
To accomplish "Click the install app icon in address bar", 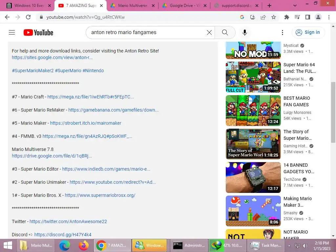I will tap(253, 17).
